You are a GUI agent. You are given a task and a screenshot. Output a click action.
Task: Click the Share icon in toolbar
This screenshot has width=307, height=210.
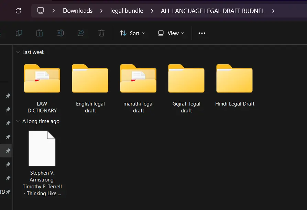point(81,33)
